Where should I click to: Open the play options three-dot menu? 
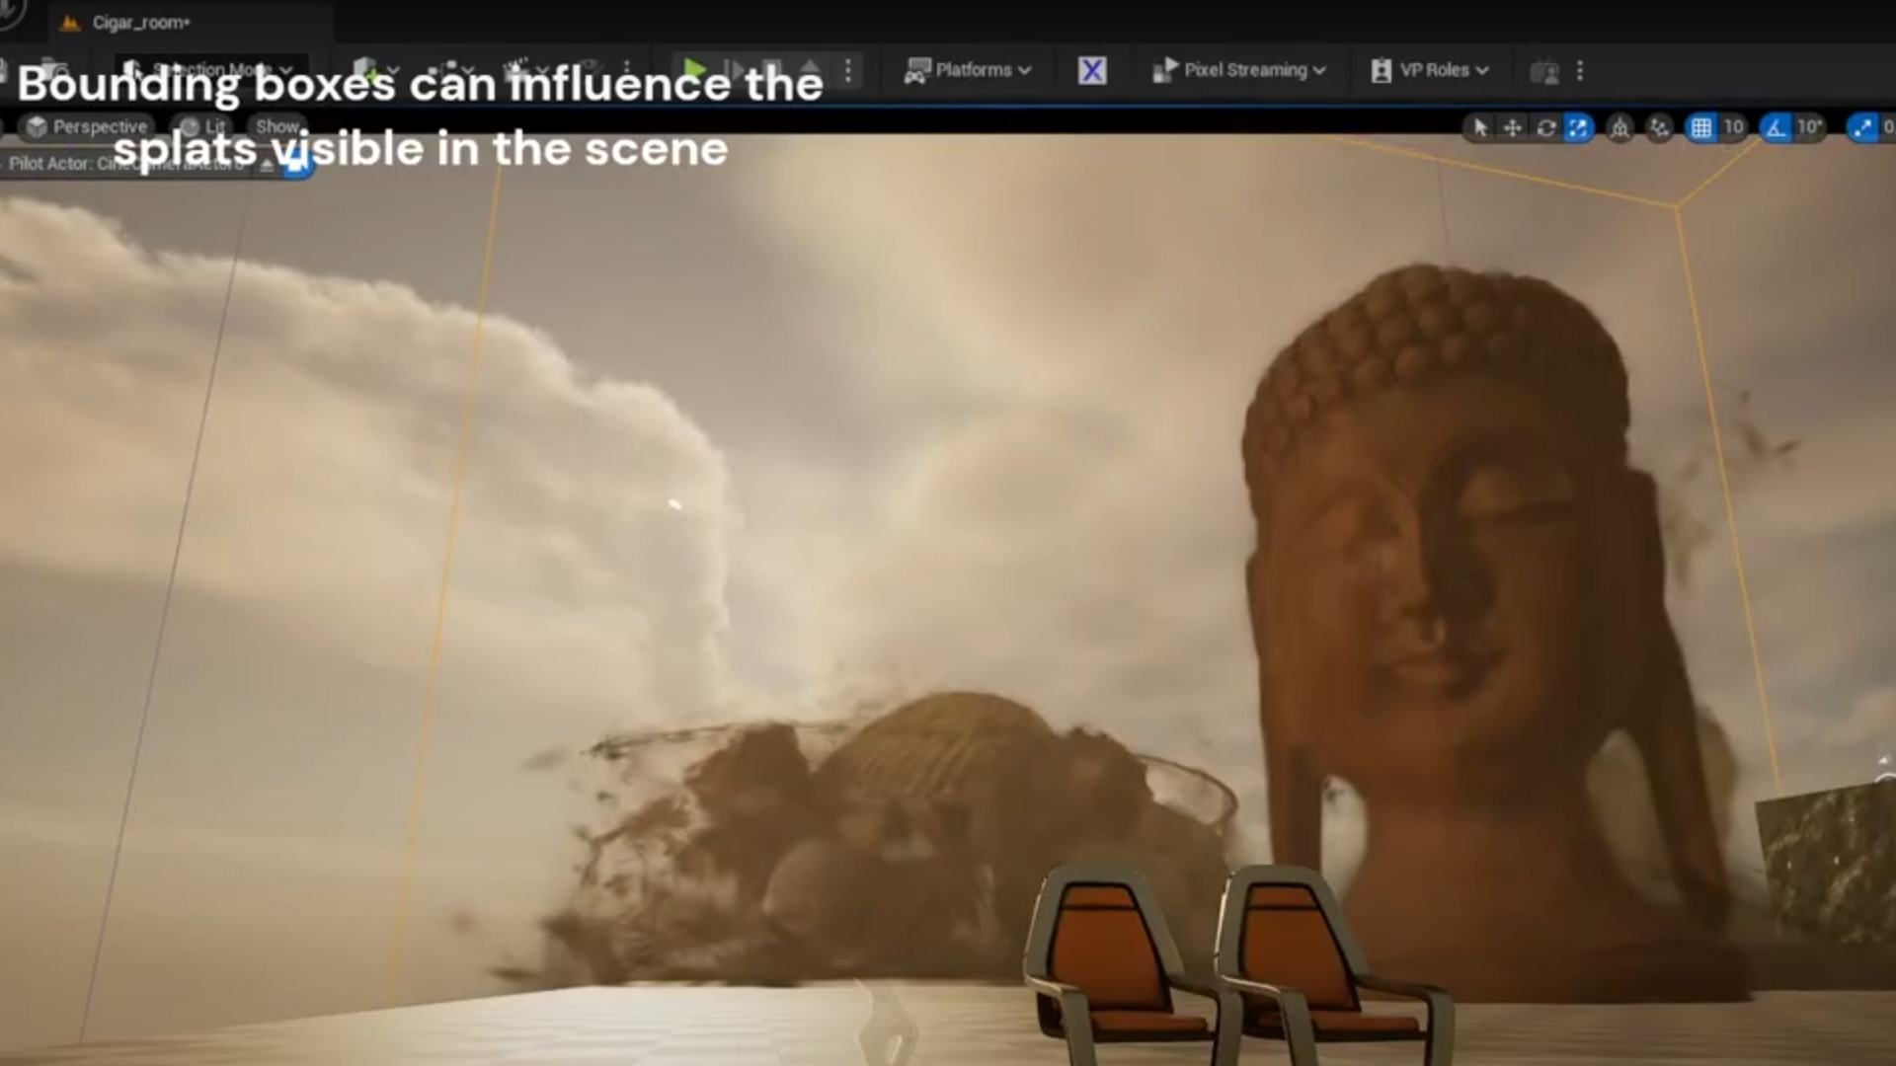tap(848, 70)
